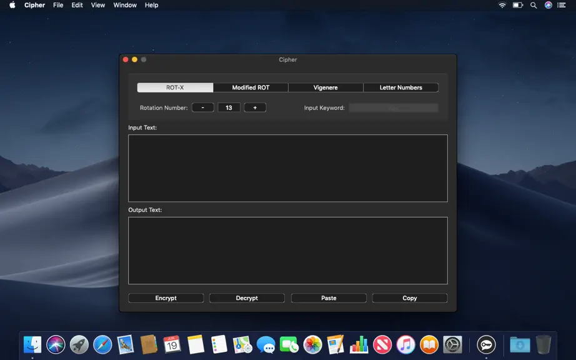
Task: Click the rotation number field showing 13
Action: [x=229, y=107]
